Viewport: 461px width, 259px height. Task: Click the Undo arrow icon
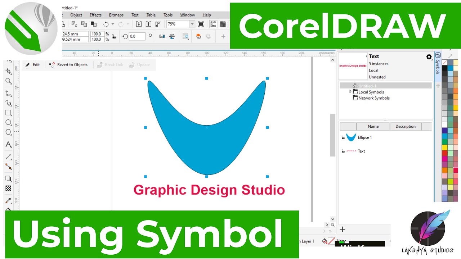[106, 24]
